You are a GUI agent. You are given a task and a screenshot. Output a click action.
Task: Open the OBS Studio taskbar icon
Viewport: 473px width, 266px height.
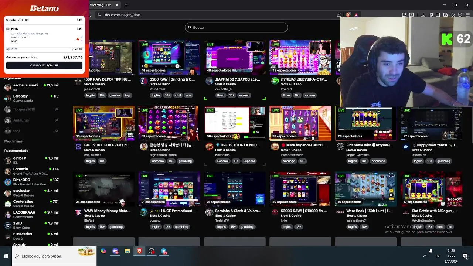[152, 251]
